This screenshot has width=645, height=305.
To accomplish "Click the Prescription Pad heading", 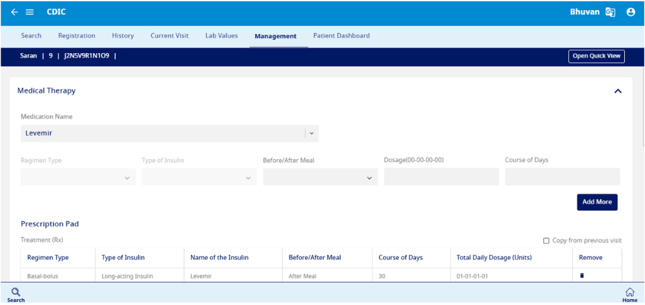I will pyautogui.click(x=50, y=224).
